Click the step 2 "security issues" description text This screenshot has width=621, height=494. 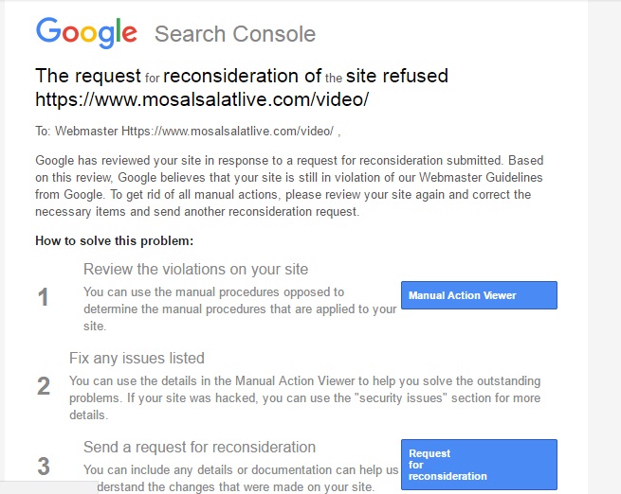tap(303, 397)
